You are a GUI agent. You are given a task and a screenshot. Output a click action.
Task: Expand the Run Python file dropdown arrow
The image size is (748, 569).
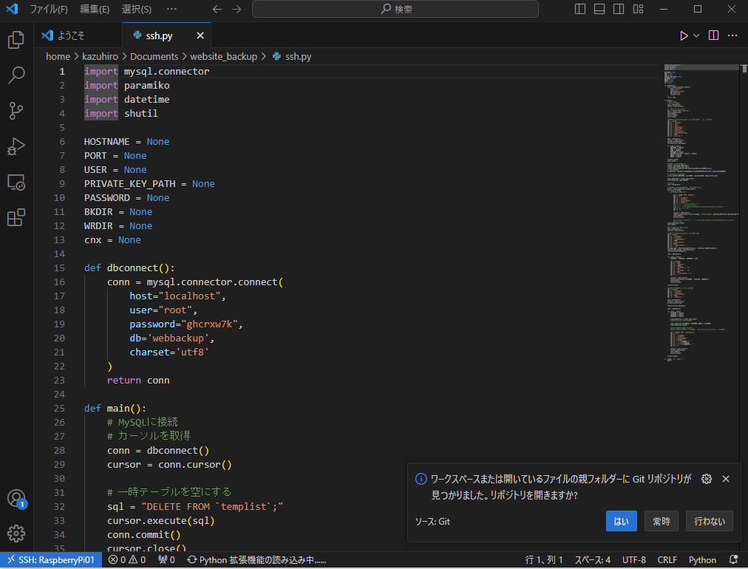696,35
